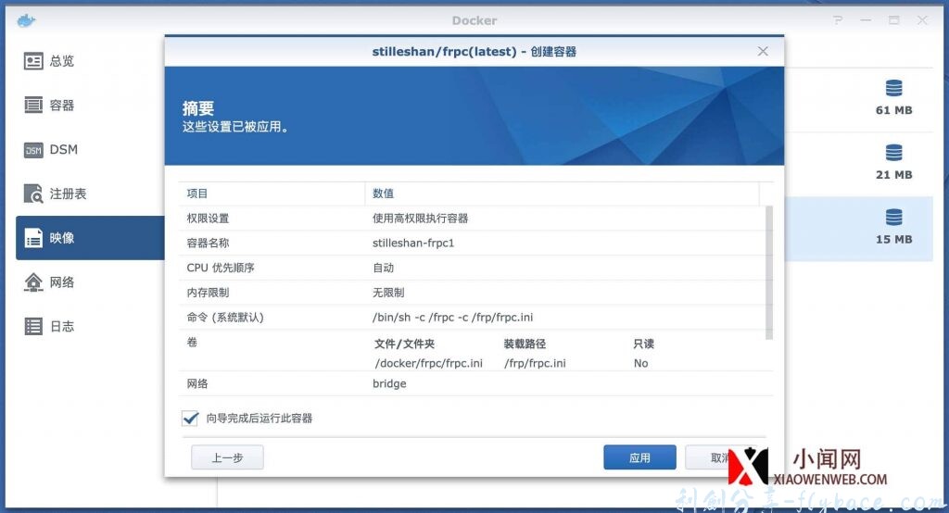Click the 容器 list sidebar icon
The width and height of the screenshot is (949, 513).
point(33,106)
